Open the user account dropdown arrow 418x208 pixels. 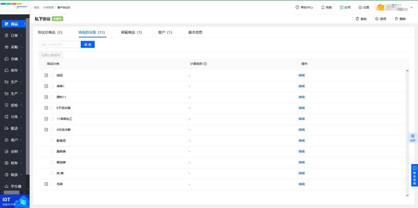411,8
